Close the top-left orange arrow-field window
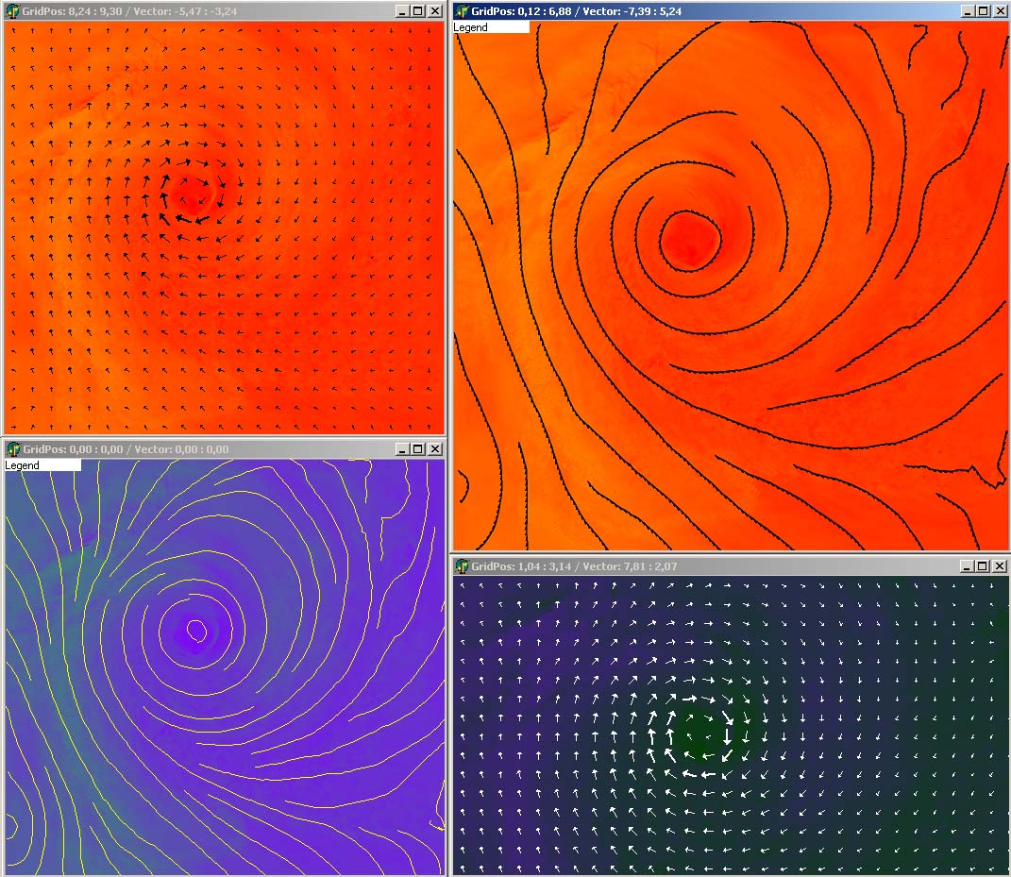The height and width of the screenshot is (877, 1011). tap(434, 11)
